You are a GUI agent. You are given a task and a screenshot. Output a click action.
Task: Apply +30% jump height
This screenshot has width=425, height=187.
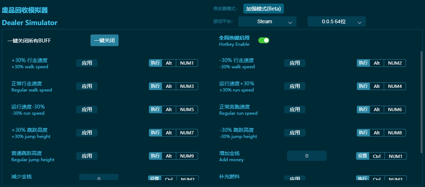[87, 133]
